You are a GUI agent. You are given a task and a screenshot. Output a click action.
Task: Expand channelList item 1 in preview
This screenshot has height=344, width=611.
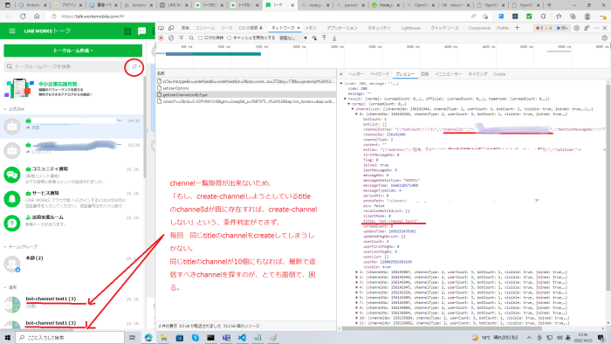coord(356,272)
